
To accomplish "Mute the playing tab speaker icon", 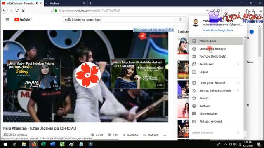I will (37, 3).
